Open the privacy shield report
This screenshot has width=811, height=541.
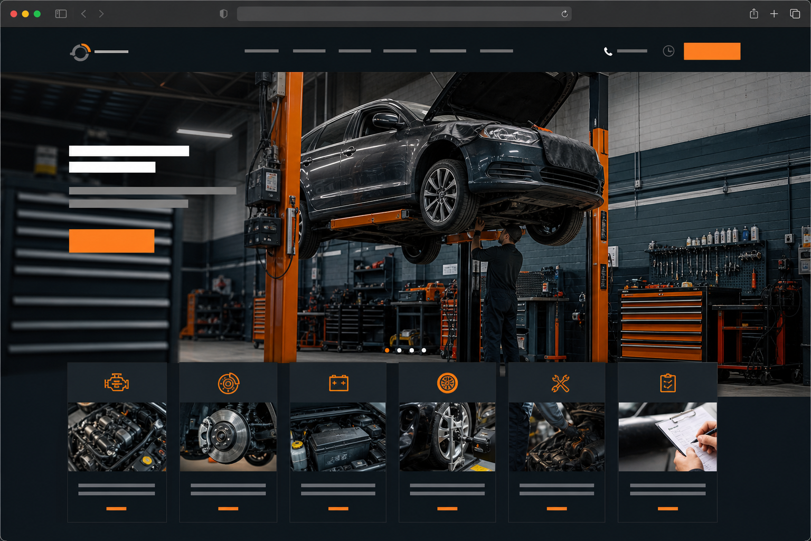coord(224,14)
